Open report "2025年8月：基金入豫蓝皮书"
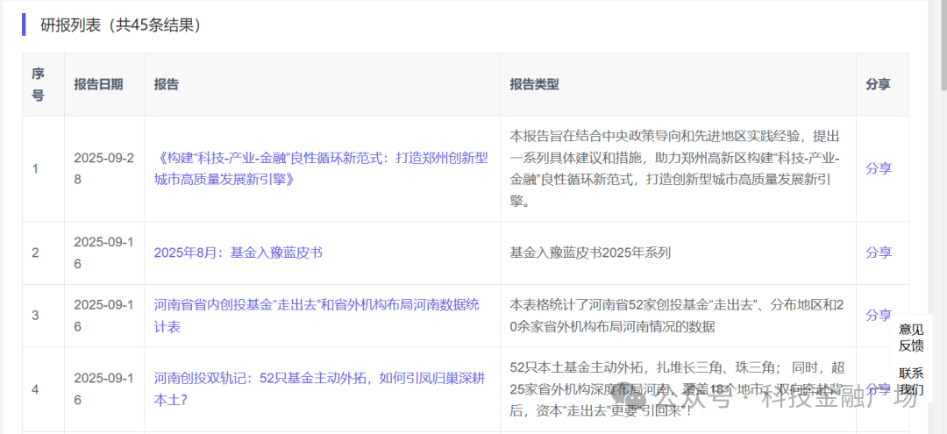Viewport: 947px width, 434px height. 239,253
